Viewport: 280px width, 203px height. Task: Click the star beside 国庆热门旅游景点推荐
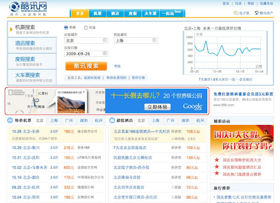tap(217, 173)
